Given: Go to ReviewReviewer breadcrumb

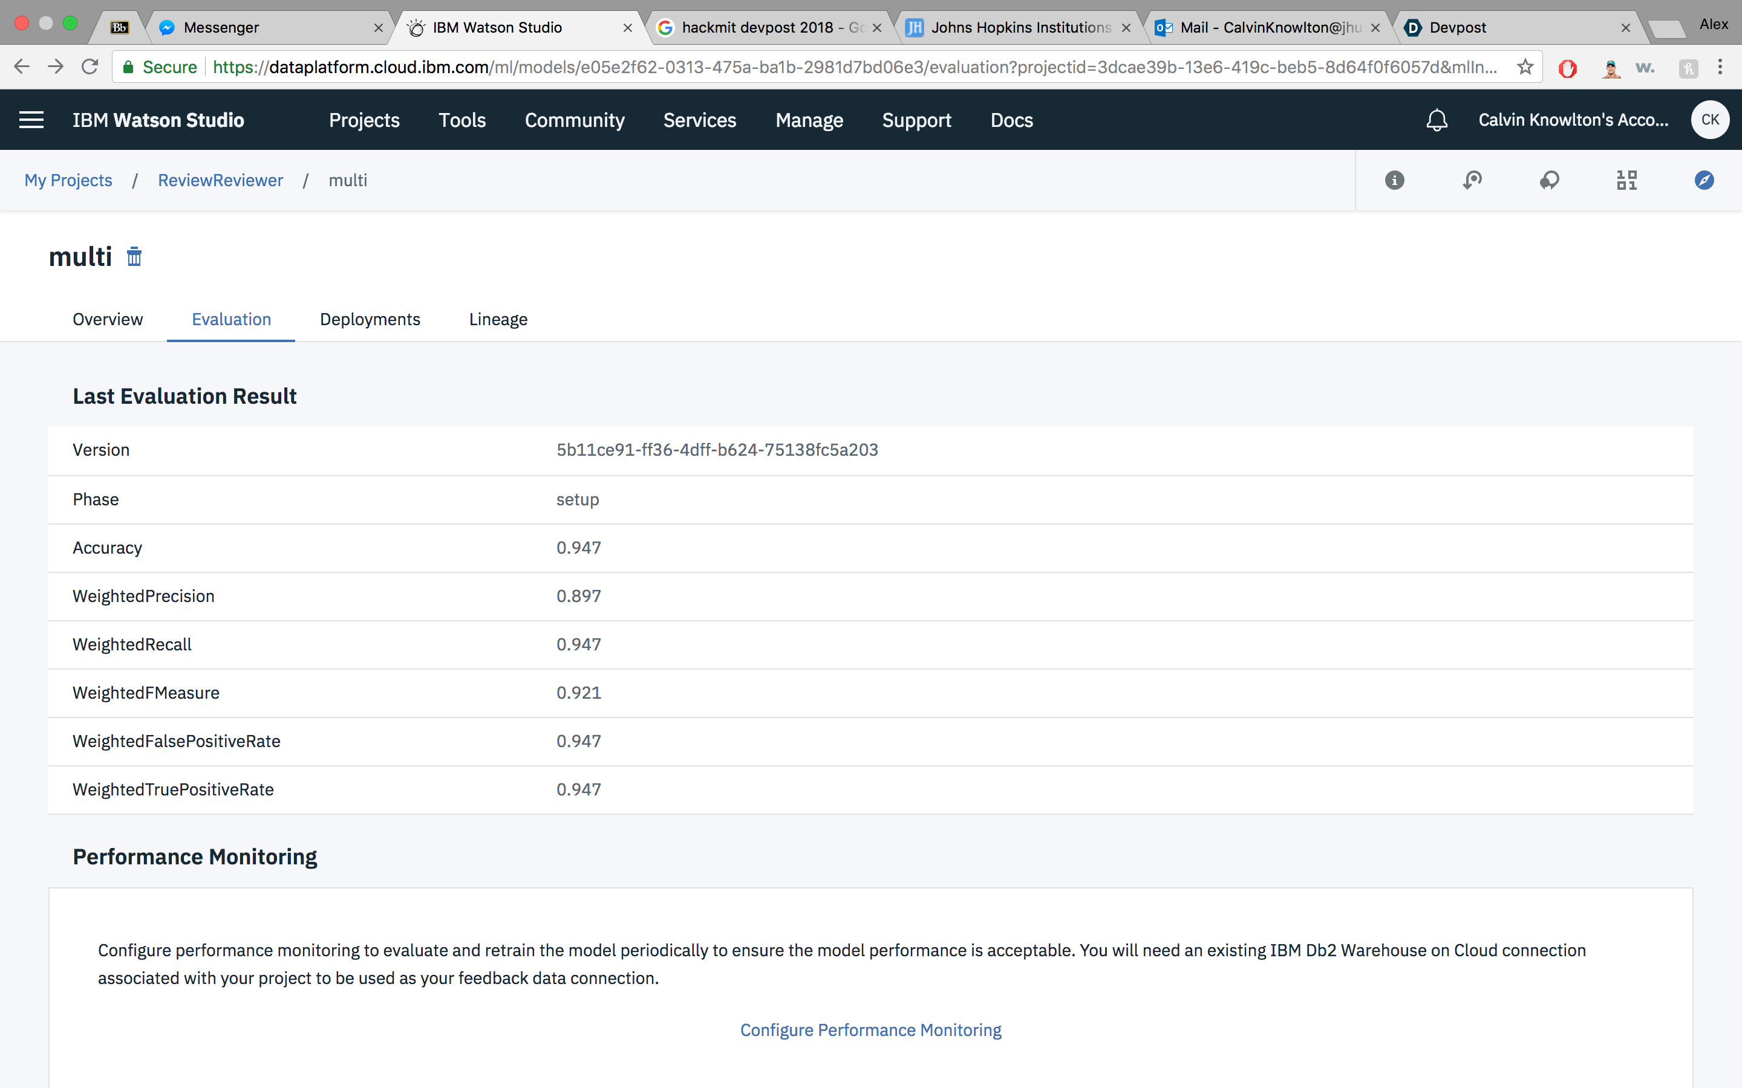Looking at the screenshot, I should click(x=220, y=180).
